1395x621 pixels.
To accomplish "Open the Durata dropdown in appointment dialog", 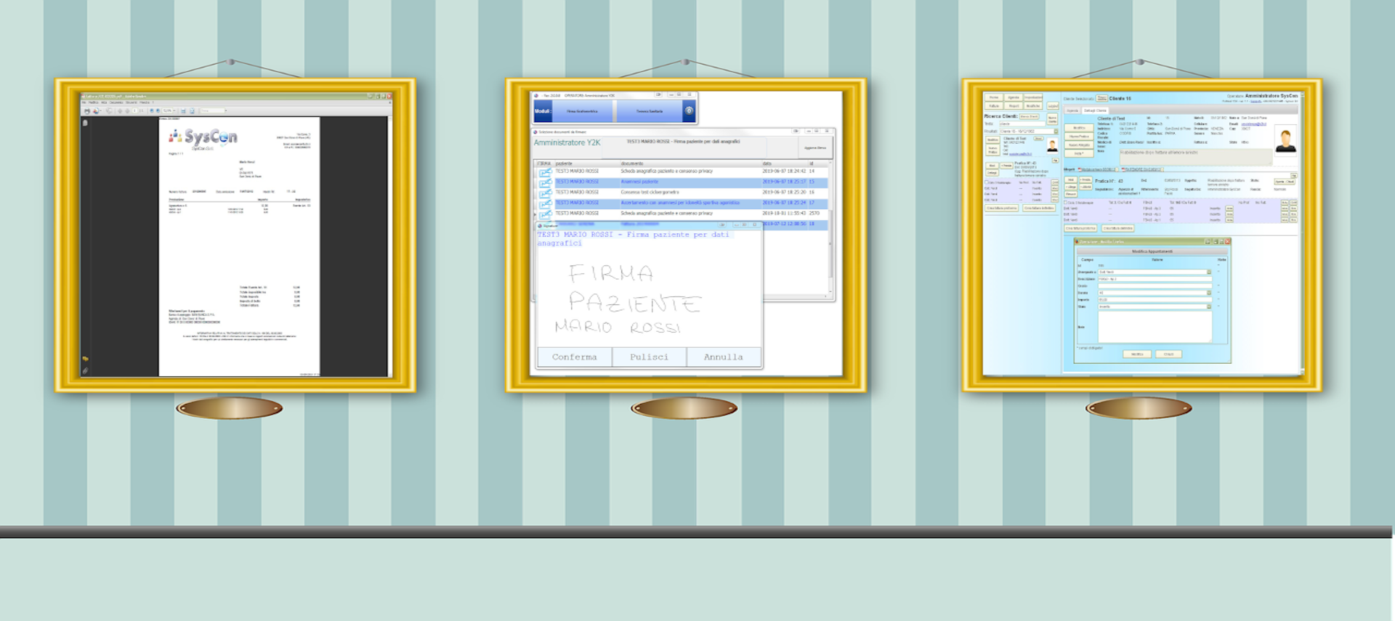I will (1209, 293).
